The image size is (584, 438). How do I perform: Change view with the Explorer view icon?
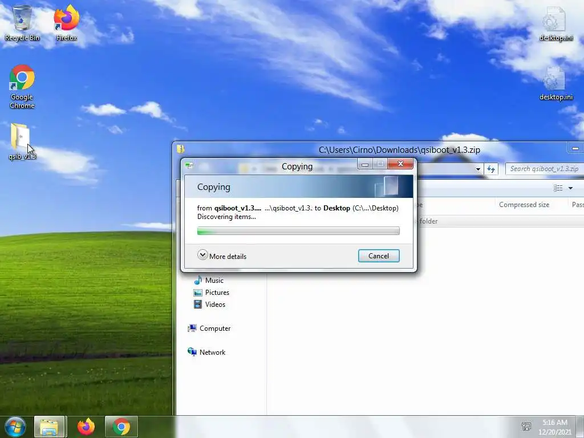tap(558, 188)
